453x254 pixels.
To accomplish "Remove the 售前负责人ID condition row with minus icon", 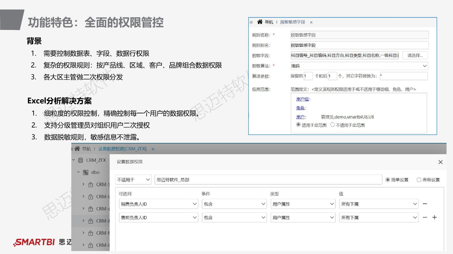I will pos(425,217).
